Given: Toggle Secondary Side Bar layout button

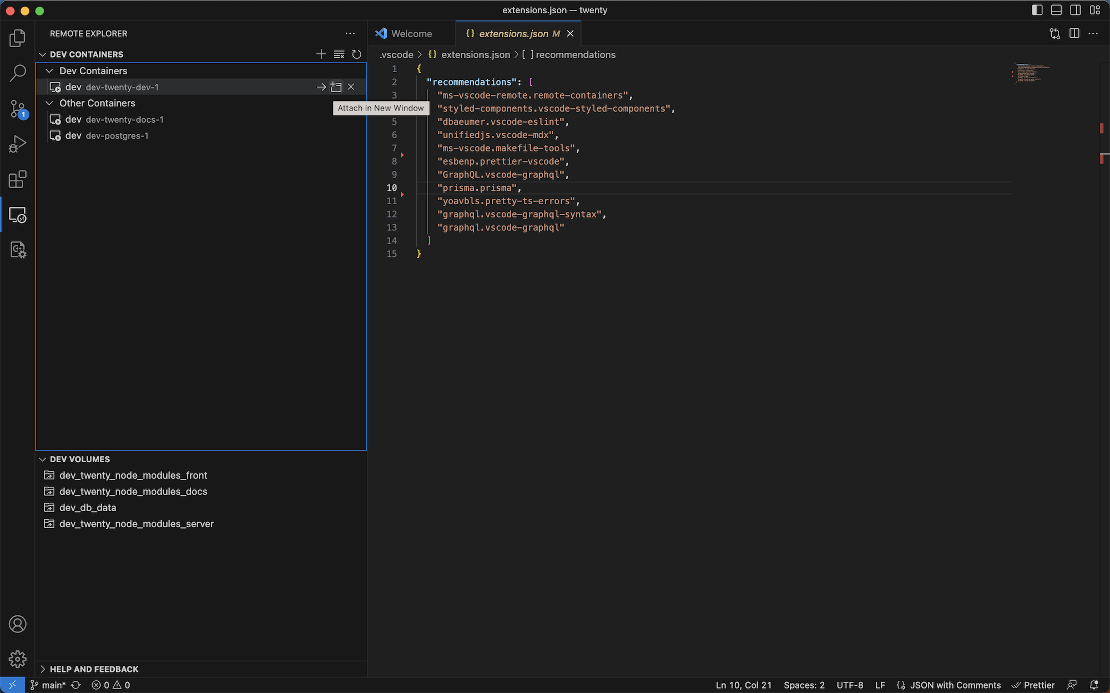Looking at the screenshot, I should 1076,10.
